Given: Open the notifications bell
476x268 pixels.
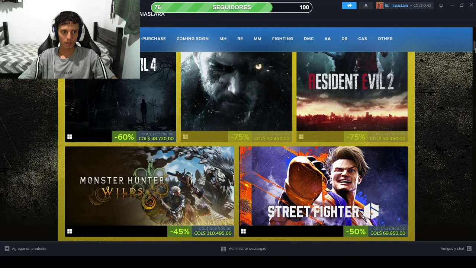Looking at the screenshot, I should (x=366, y=6).
